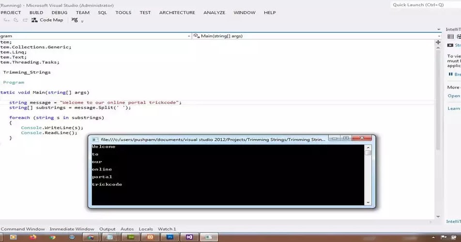Click the console window scrollbar down arrow
The width and height of the screenshot is (461, 242).
point(368,202)
